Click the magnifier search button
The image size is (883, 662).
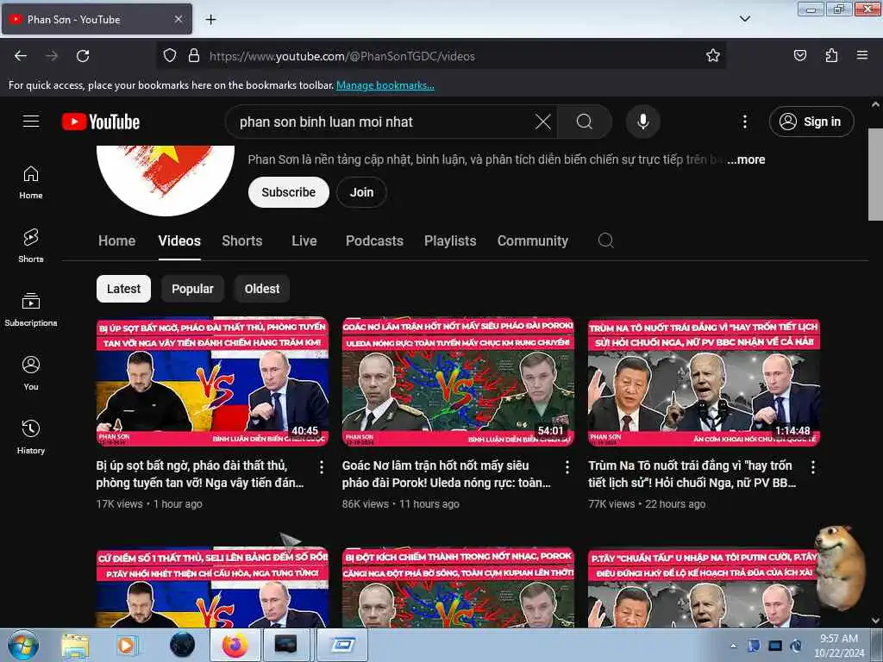(584, 122)
